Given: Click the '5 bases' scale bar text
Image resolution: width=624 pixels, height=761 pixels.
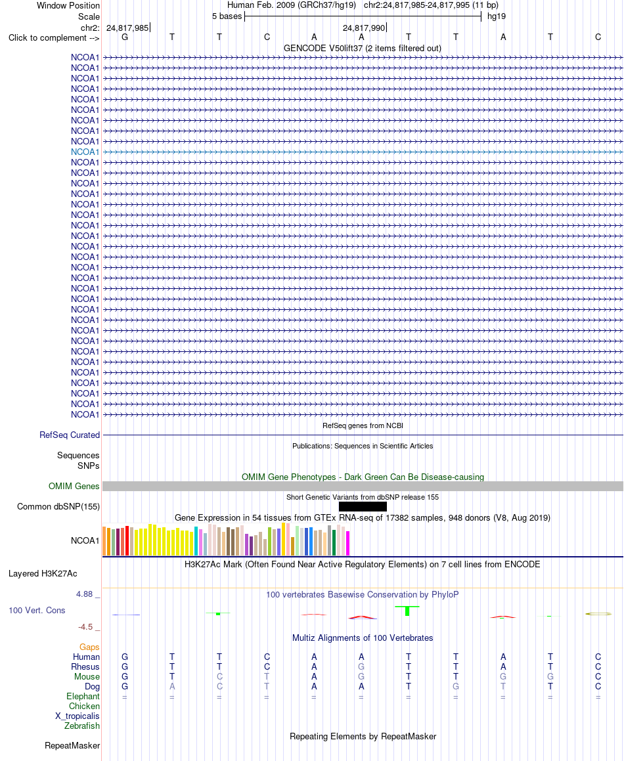Looking at the screenshot, I should 227,16.
